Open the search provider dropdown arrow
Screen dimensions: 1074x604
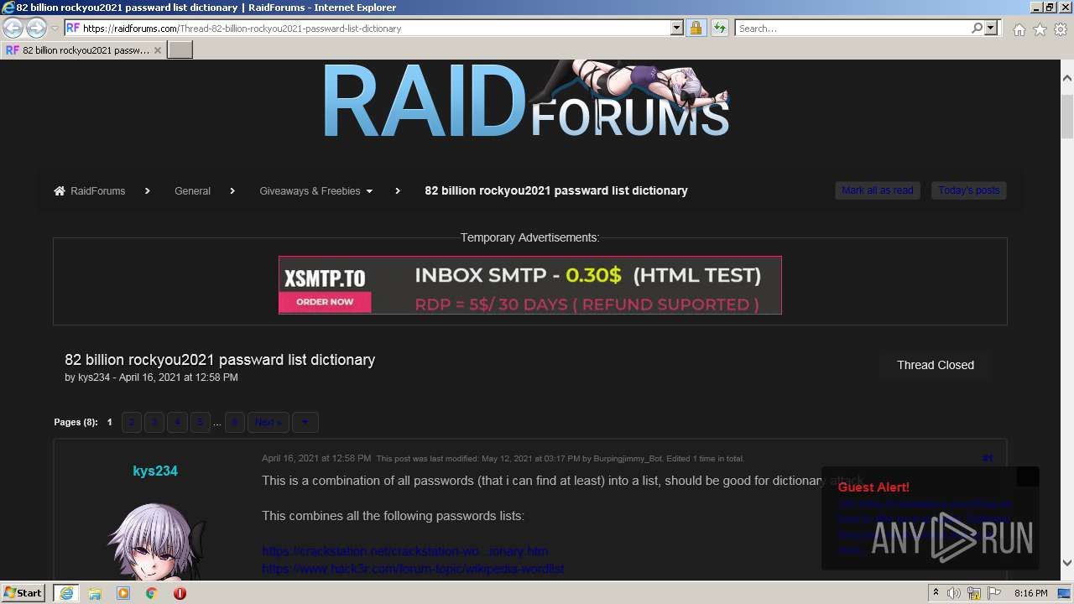[x=991, y=28]
